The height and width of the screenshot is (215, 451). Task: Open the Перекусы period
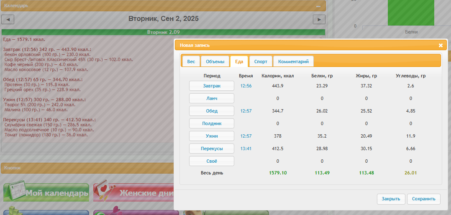[212, 148]
